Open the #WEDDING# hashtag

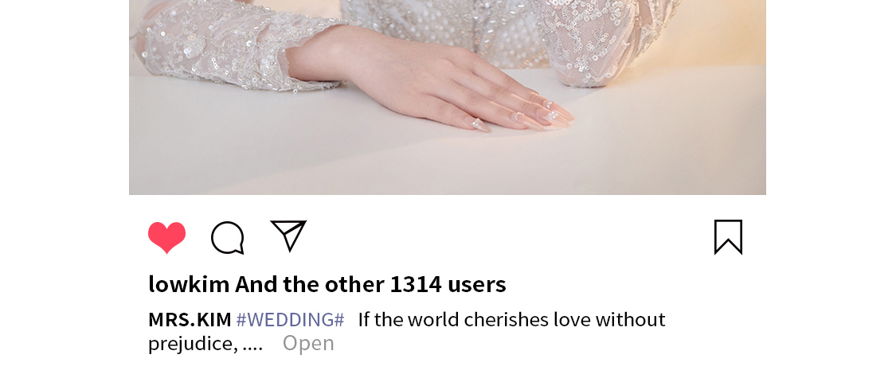click(x=290, y=320)
